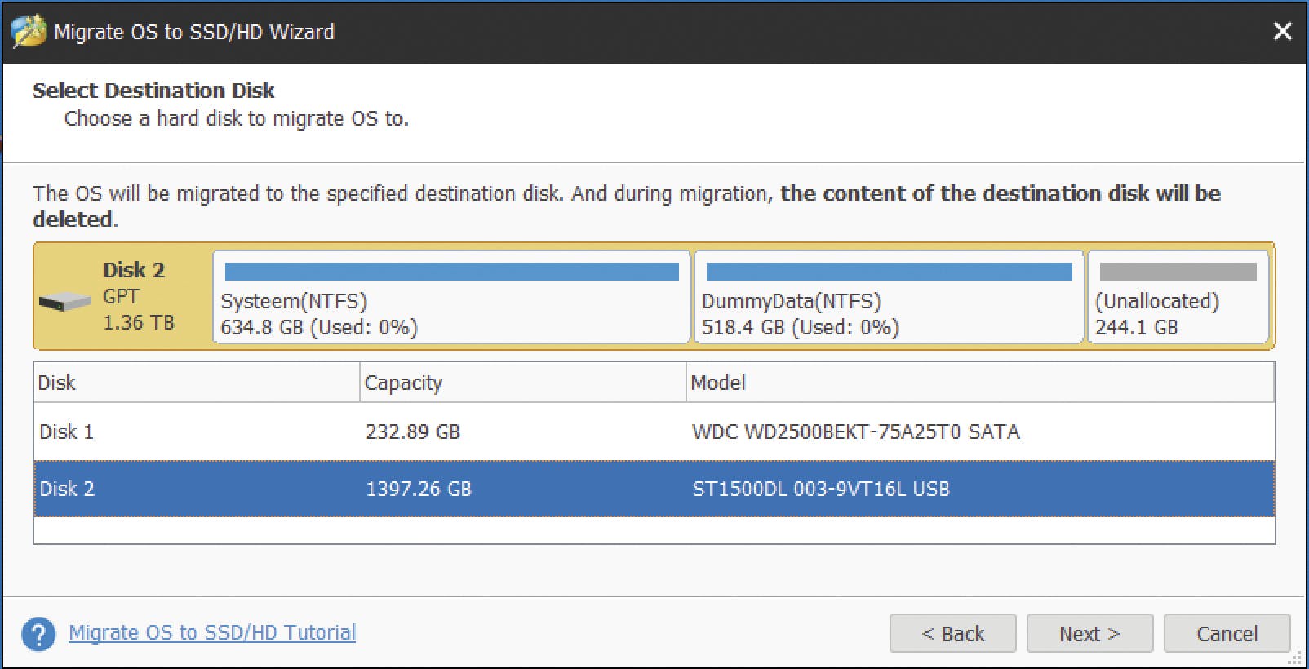Sort by the Capacity column header

pos(522,383)
